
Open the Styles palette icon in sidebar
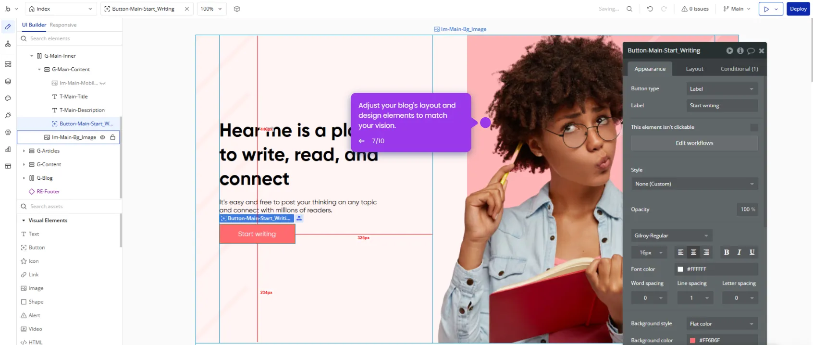[8, 99]
